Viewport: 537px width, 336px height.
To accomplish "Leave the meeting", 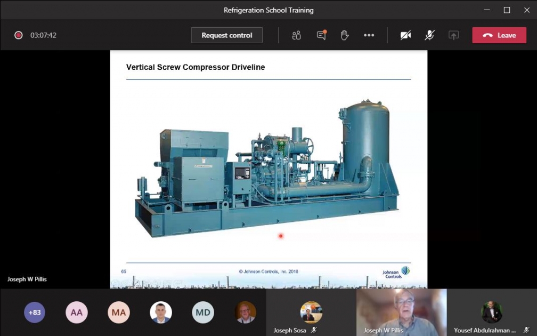I will coord(499,35).
